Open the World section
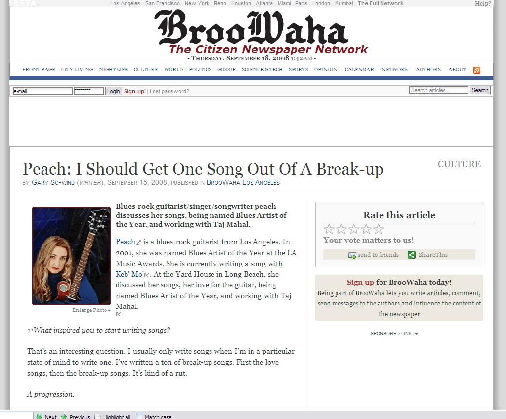Viewport: 506px width, 419px height. tap(173, 69)
